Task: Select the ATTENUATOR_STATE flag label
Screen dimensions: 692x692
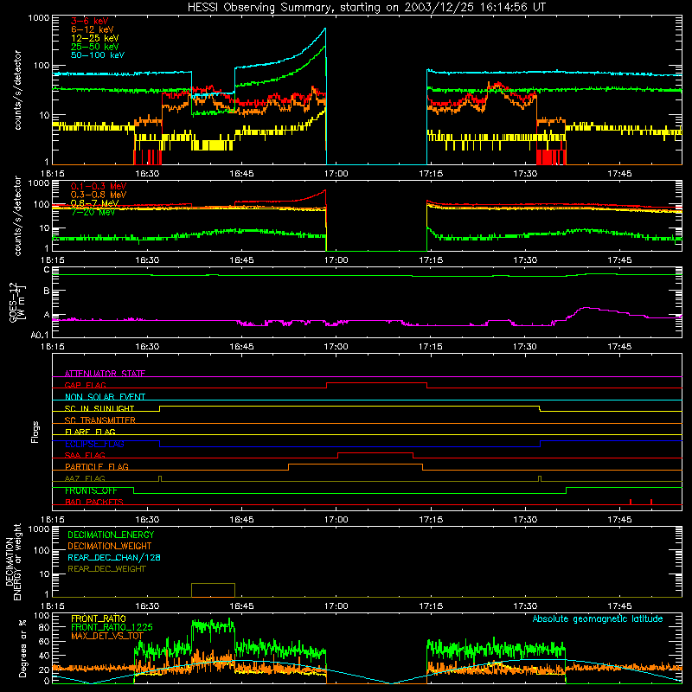Action: (105, 374)
